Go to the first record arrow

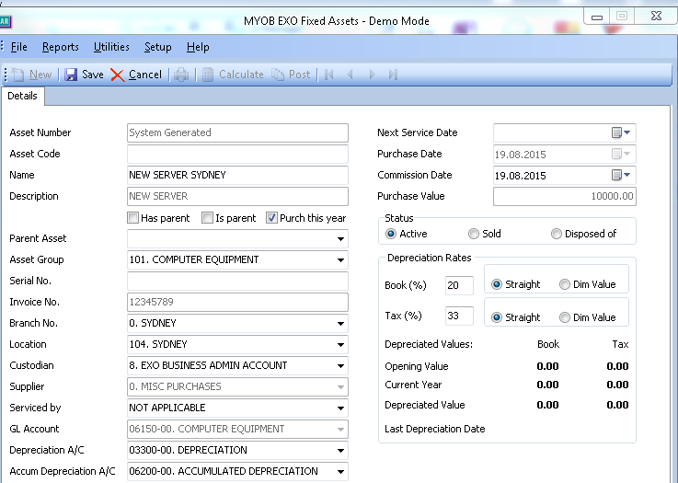pyautogui.click(x=328, y=75)
